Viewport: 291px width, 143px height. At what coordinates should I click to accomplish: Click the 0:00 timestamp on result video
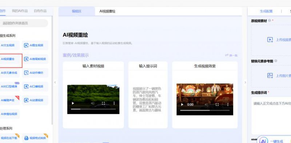pyautogui.click(x=190, y=105)
